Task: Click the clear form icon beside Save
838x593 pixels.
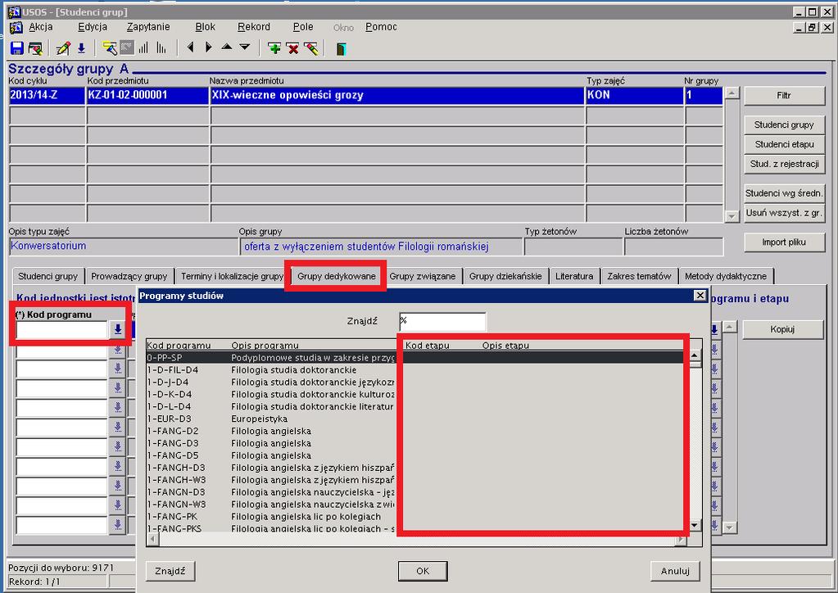Action: (35, 48)
